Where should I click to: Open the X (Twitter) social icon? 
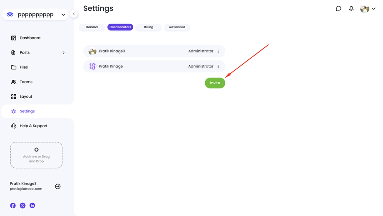(22, 206)
